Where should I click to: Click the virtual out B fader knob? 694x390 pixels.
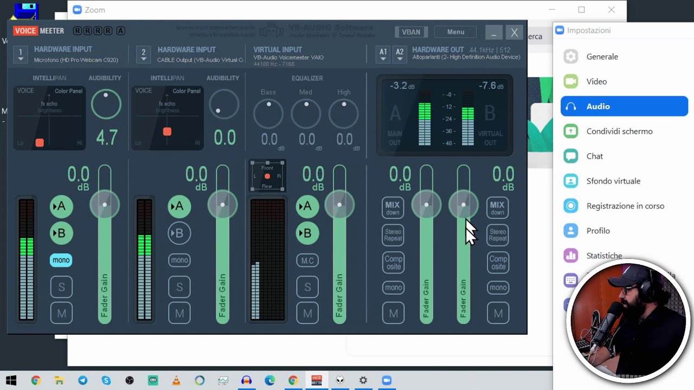point(464,205)
